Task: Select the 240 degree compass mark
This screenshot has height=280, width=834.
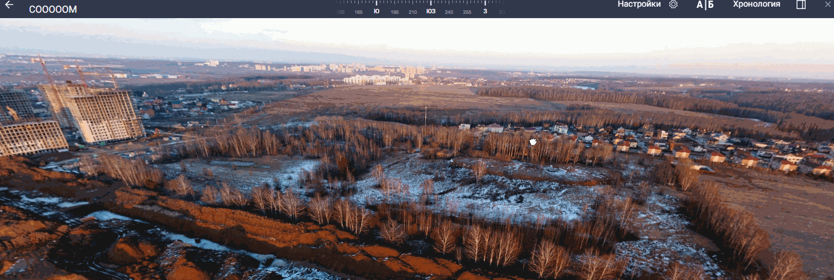Action: [449, 12]
